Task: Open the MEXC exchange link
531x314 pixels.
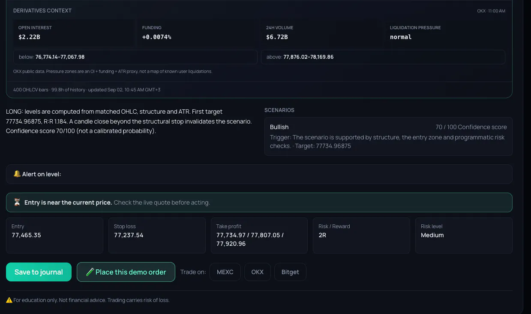Action: point(225,272)
